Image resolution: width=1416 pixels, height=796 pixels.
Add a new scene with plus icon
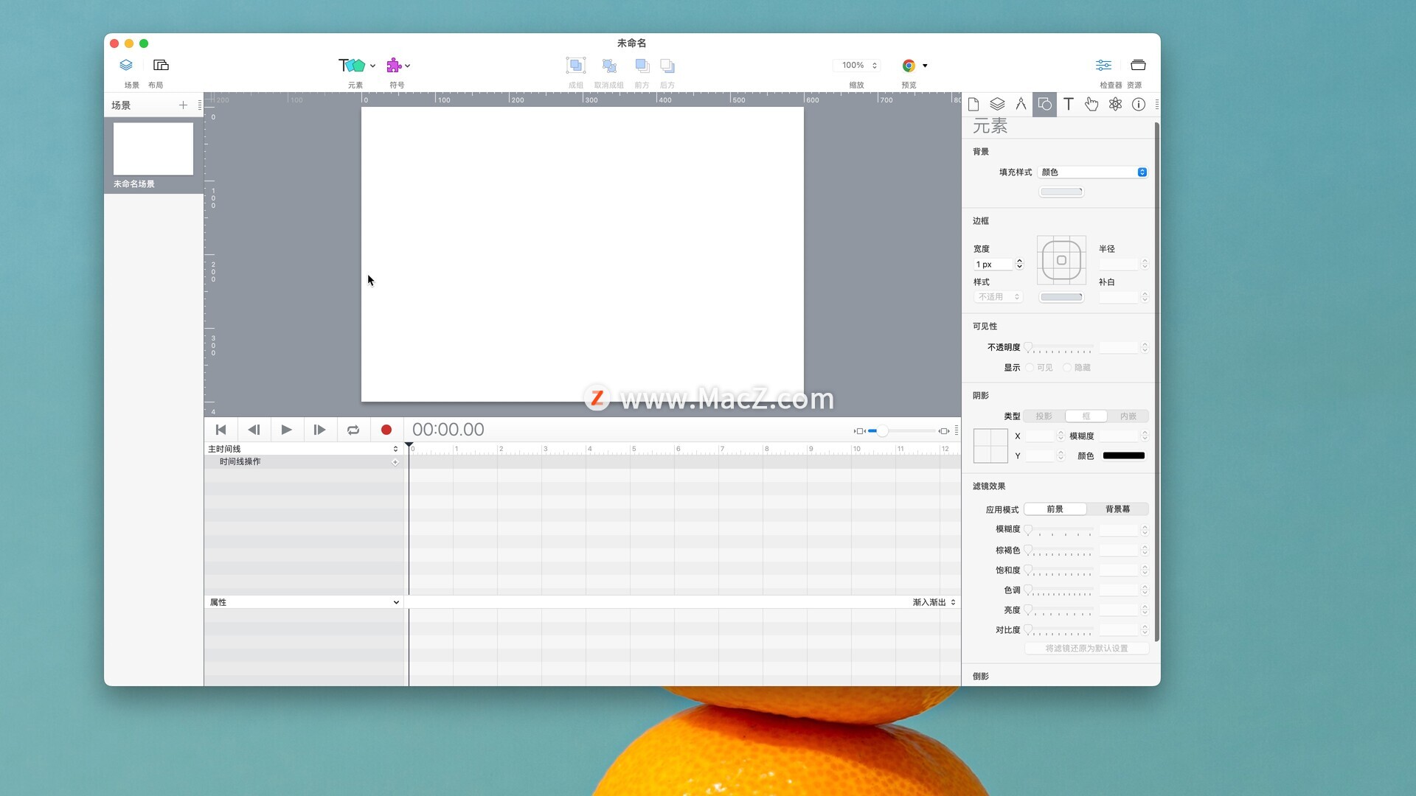183,105
